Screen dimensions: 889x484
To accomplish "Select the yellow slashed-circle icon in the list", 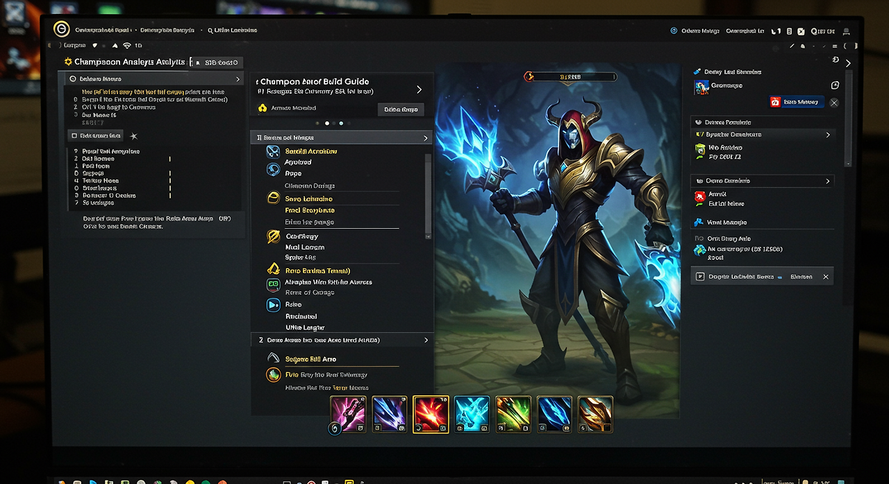I will point(273,236).
